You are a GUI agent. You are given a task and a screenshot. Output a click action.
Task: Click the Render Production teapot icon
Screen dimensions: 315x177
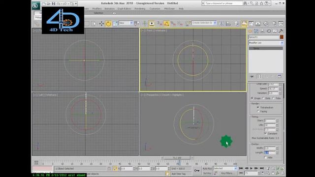click(x=281, y=24)
